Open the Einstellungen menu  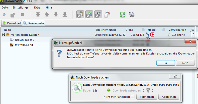click(21, 7)
